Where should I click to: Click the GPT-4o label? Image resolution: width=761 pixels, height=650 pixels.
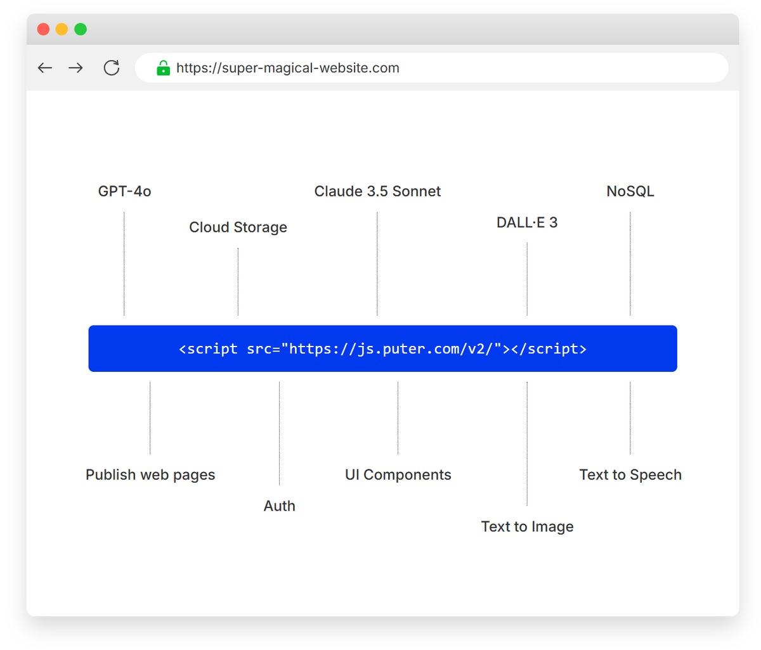[124, 191]
